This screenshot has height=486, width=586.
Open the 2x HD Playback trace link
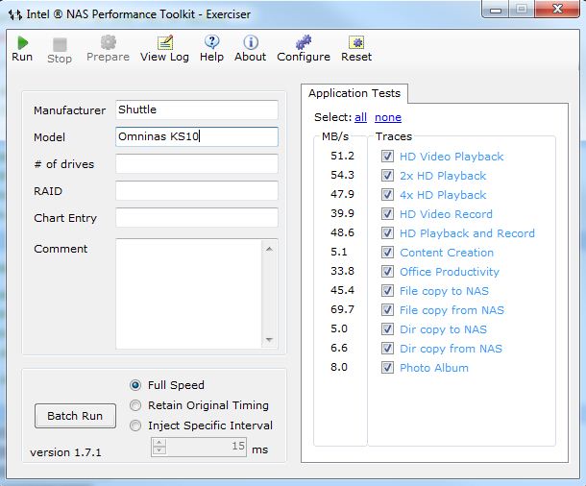tap(443, 176)
